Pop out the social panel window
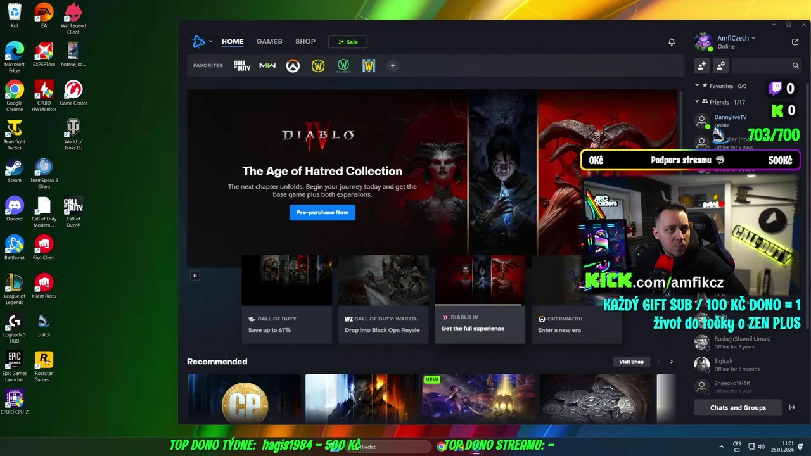The width and height of the screenshot is (811, 456). coord(795,42)
